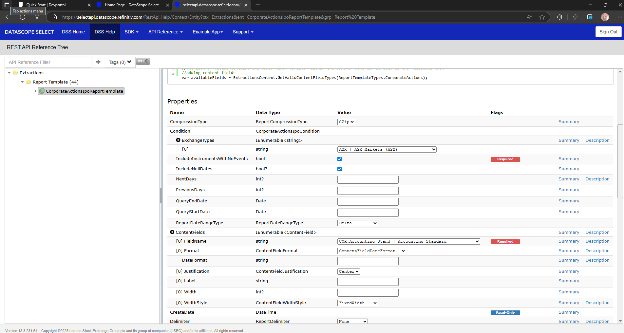The width and height of the screenshot is (624, 333).
Task: Open Description link for ExchangeTypes
Action: 597,140
